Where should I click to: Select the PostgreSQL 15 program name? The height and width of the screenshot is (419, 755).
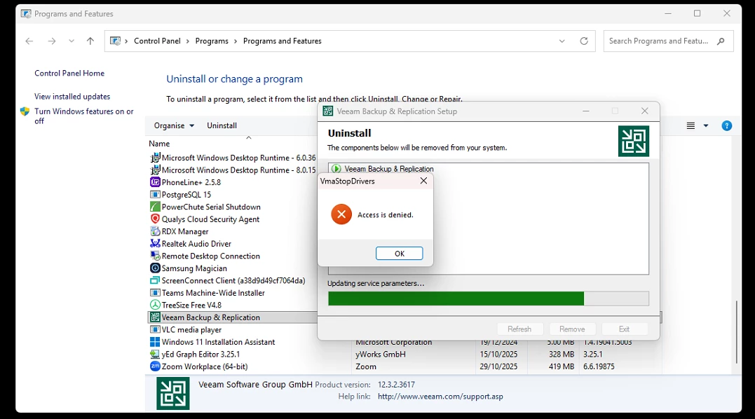186,194
